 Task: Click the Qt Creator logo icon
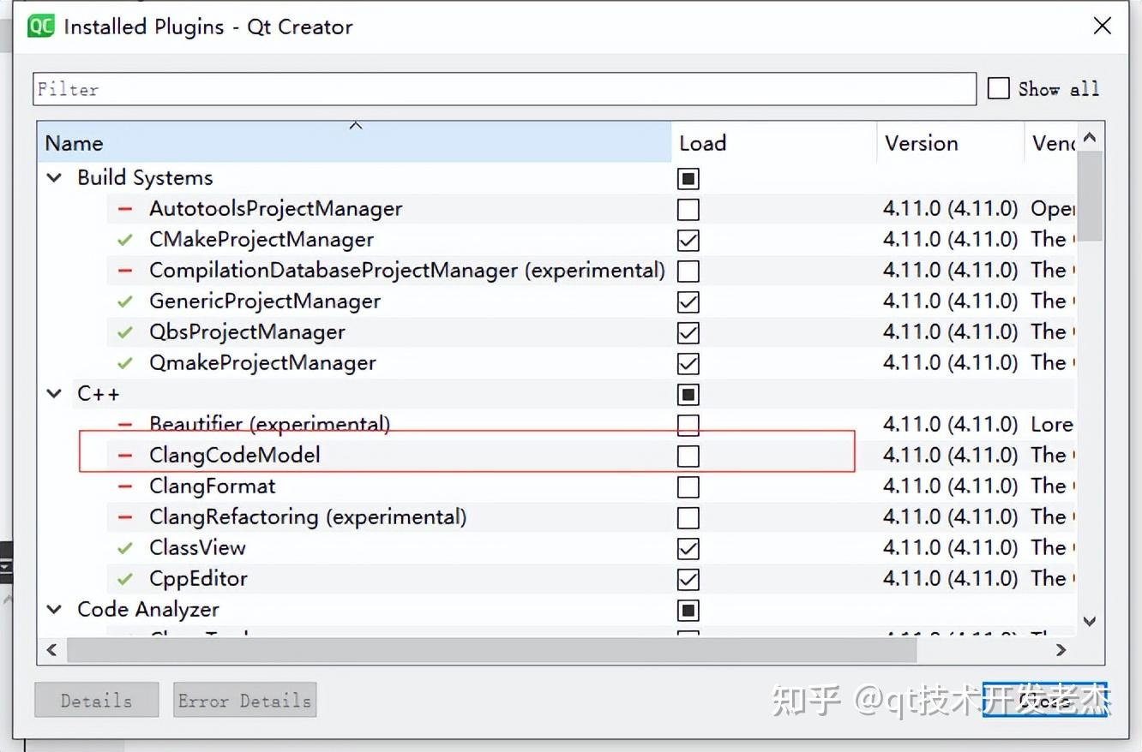(x=39, y=26)
